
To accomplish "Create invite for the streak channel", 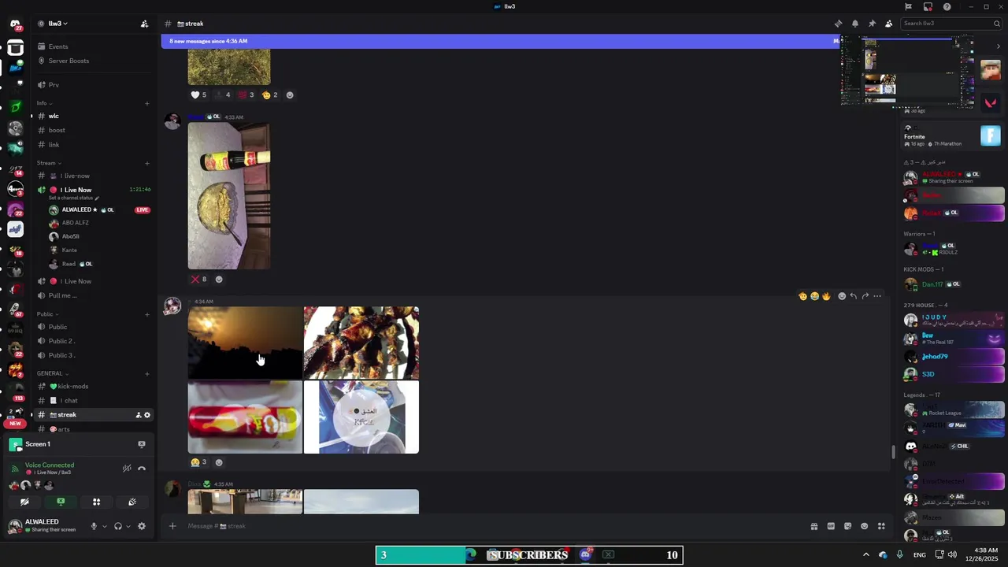I will [x=138, y=415].
